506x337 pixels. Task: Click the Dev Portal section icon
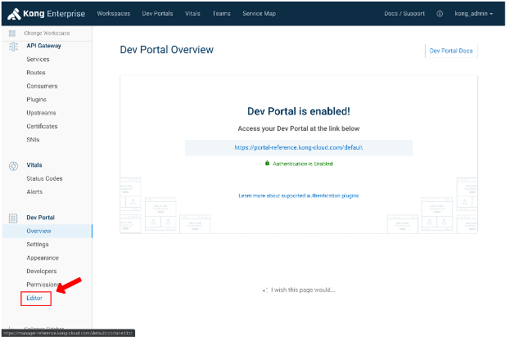point(13,218)
